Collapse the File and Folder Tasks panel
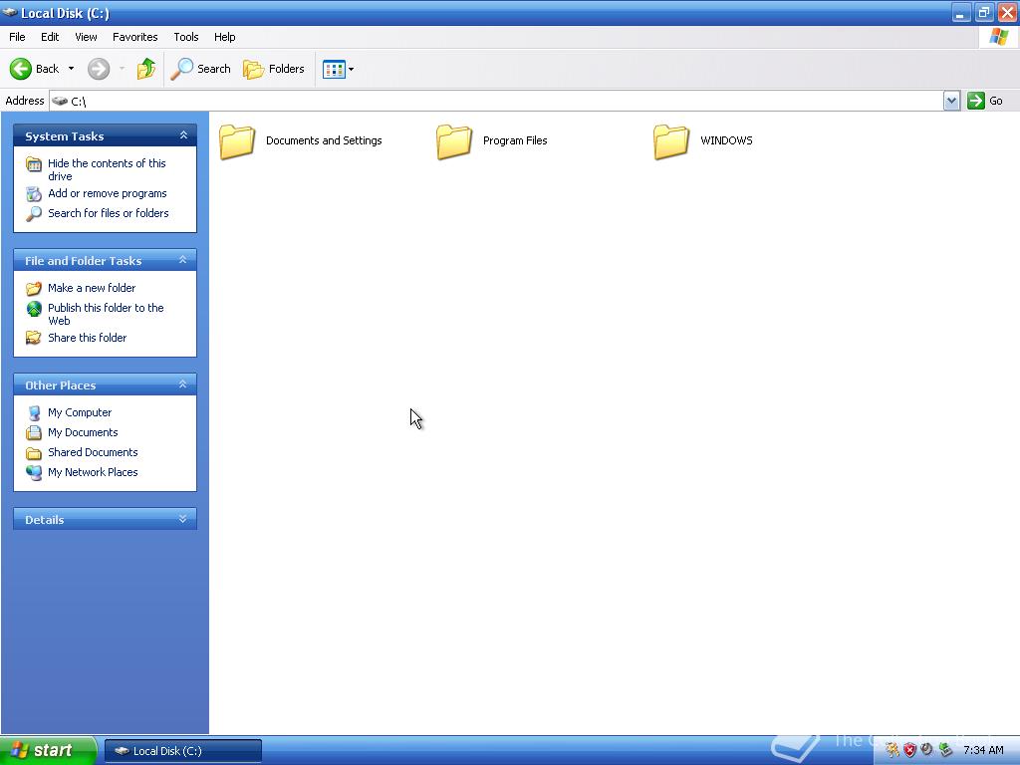This screenshot has width=1020, height=765. pyautogui.click(x=183, y=260)
